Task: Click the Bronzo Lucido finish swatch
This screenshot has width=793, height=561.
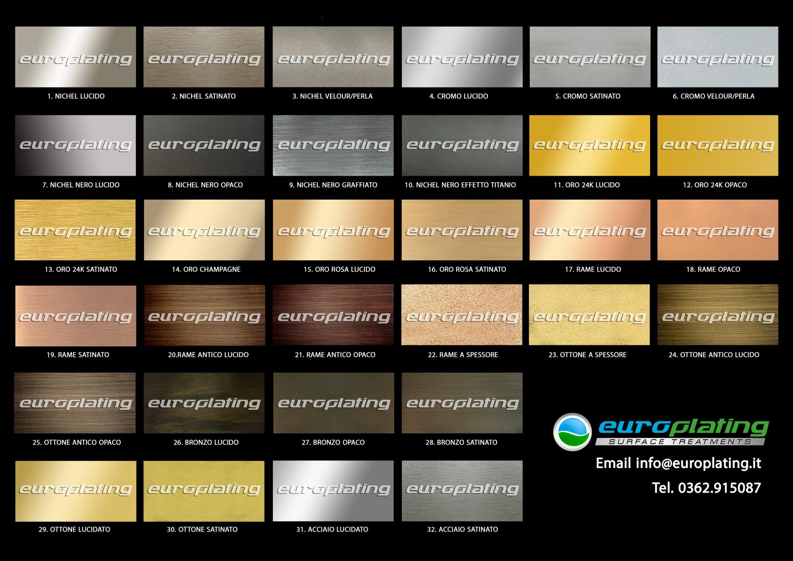Action: click(x=204, y=403)
